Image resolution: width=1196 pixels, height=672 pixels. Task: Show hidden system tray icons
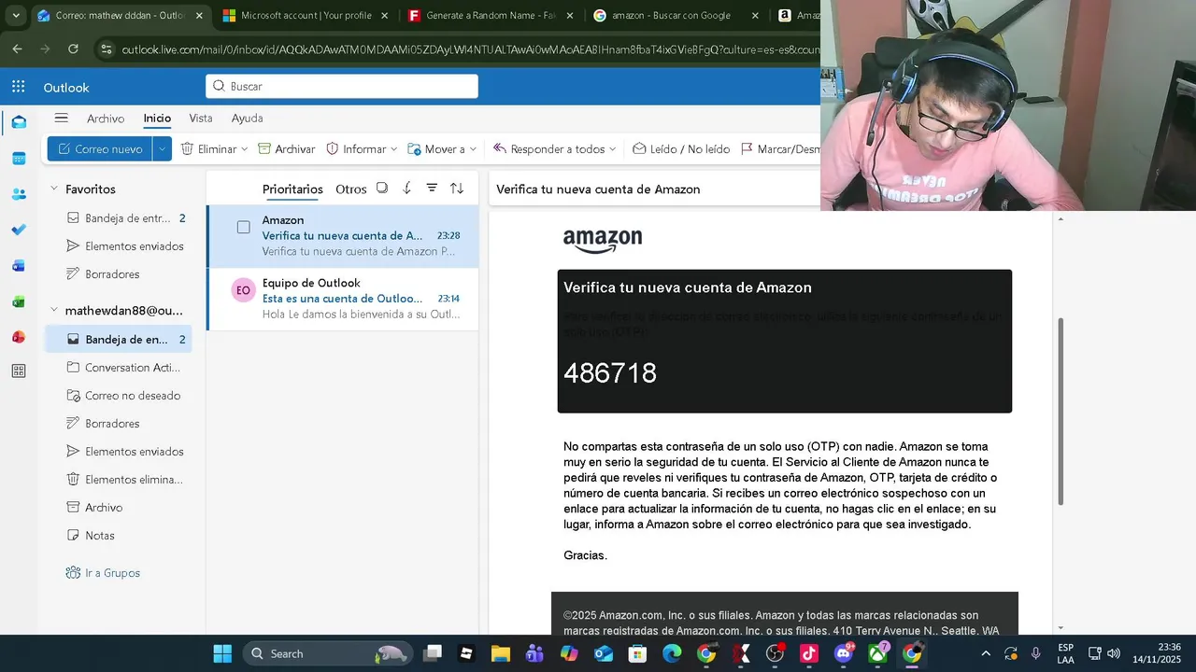(x=986, y=653)
